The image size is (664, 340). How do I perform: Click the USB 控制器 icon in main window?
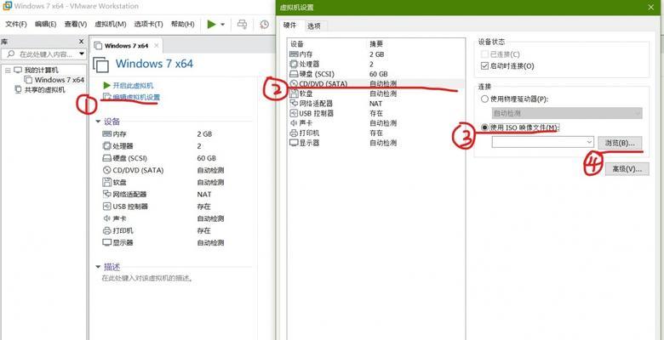(106, 207)
